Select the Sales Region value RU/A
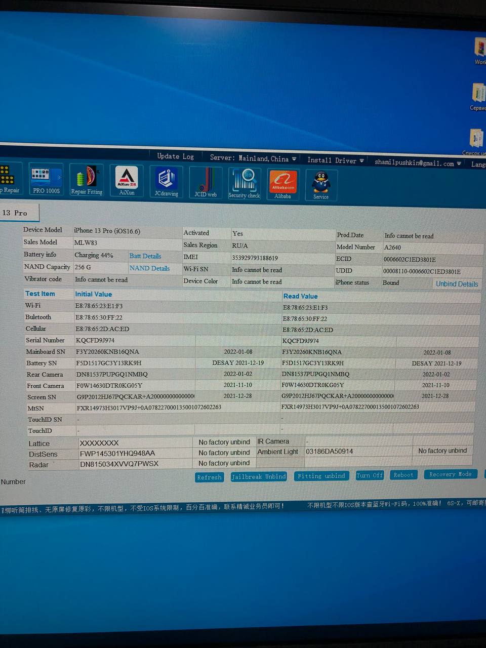This screenshot has height=648, width=486. point(240,246)
